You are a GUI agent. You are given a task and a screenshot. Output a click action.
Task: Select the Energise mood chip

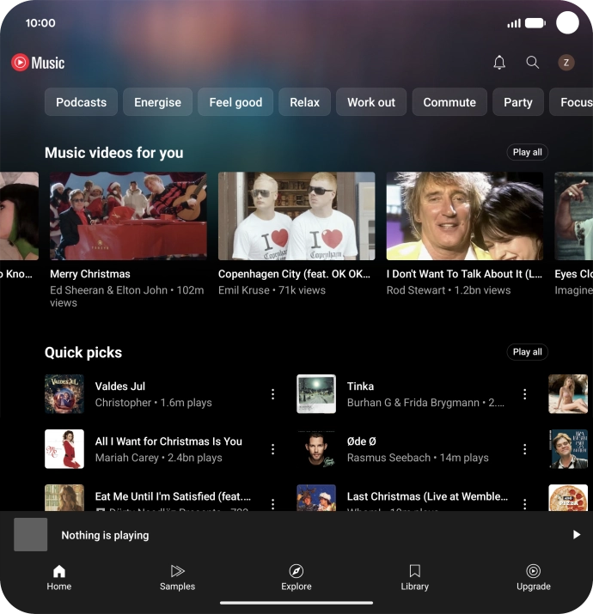157,102
